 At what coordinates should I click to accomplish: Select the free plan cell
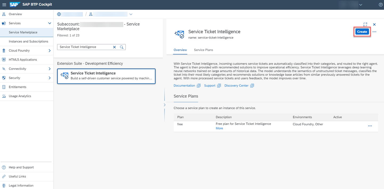click(x=180, y=124)
